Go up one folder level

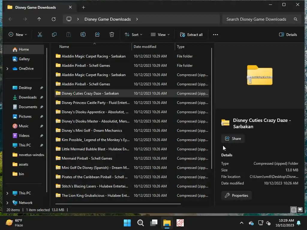(39, 19)
